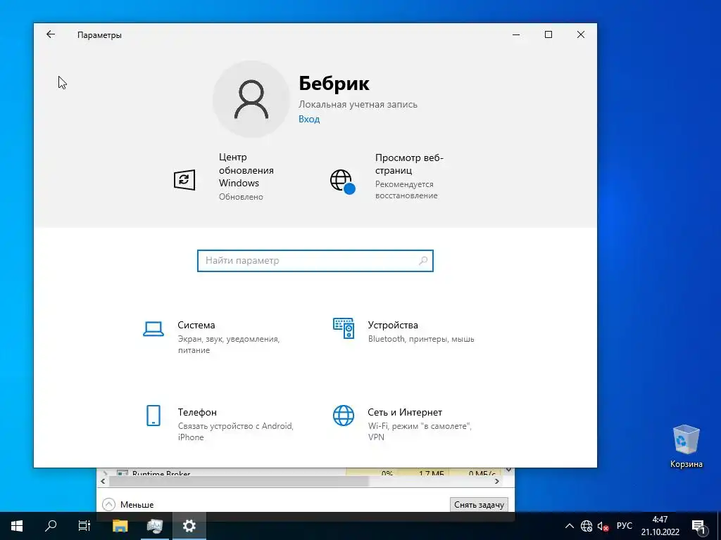
Task: Open Task View on the taskbar
Action: point(84,526)
